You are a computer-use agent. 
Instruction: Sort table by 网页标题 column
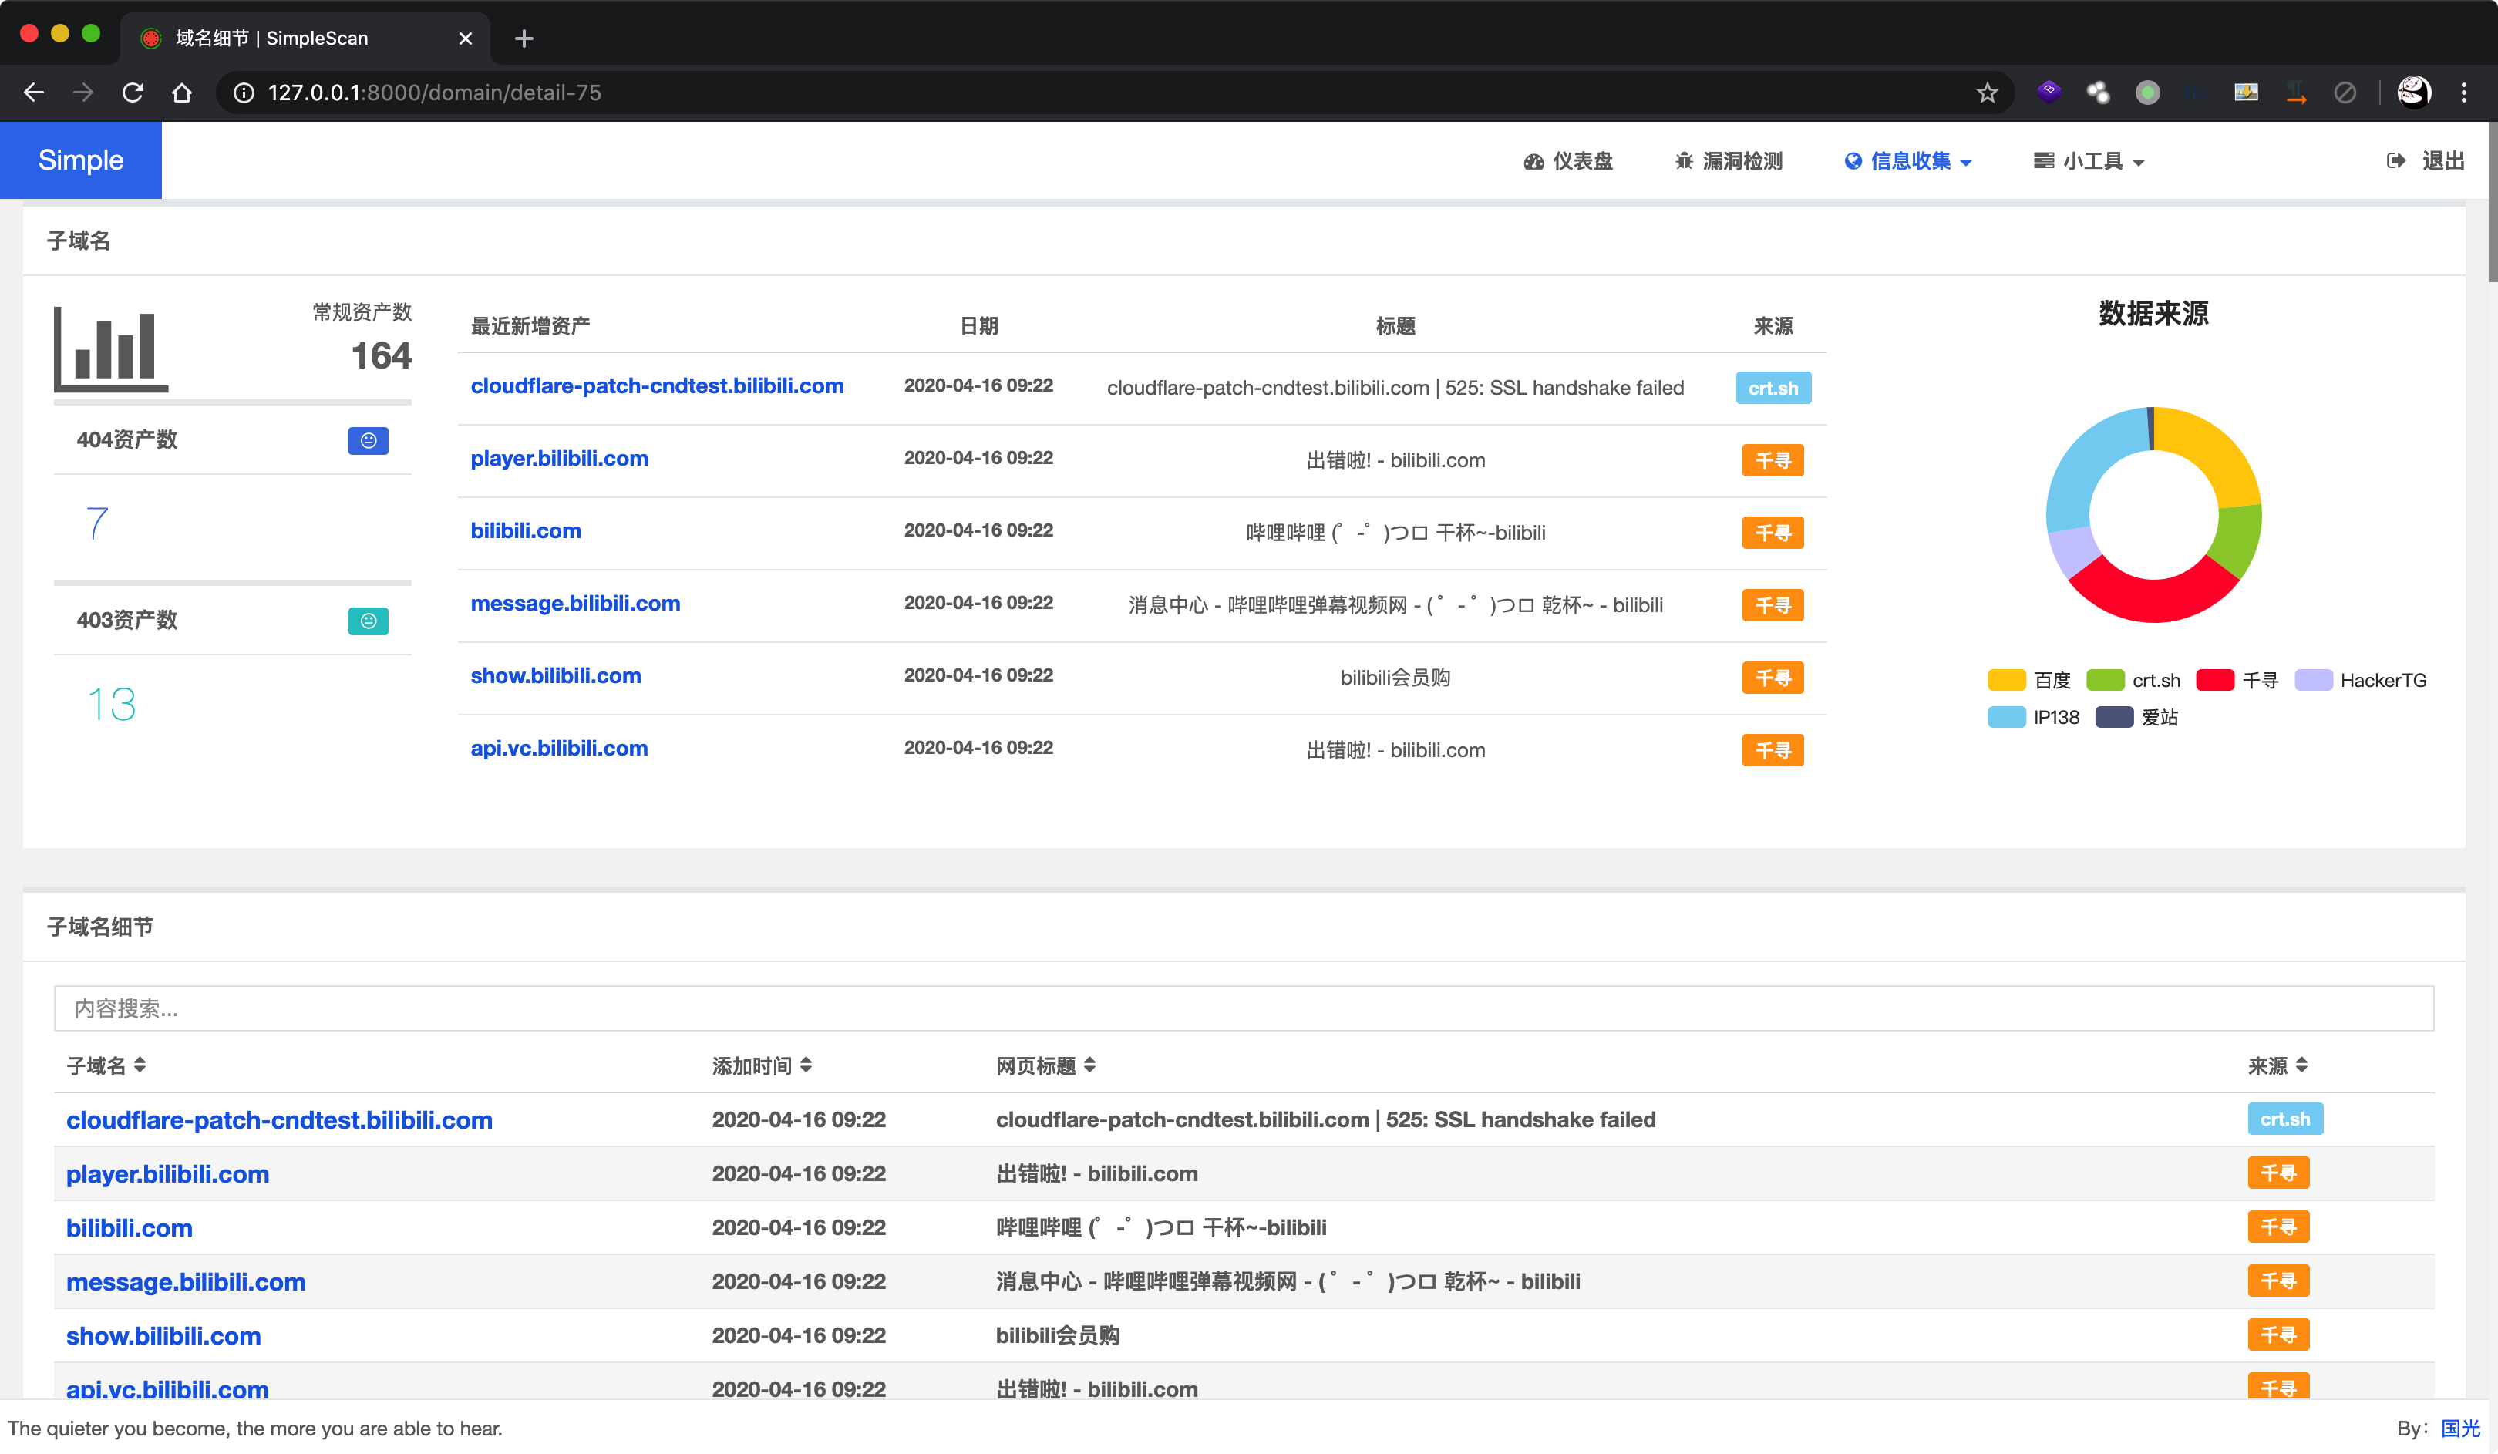(1045, 1065)
